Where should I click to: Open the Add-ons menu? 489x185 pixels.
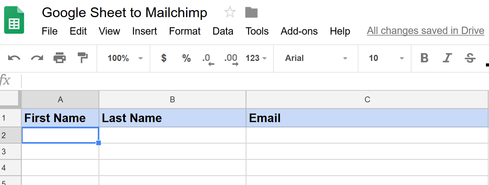point(299,31)
